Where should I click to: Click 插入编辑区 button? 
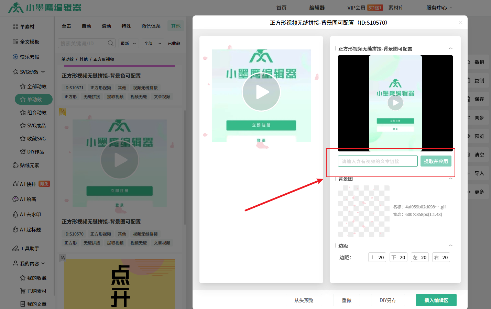point(436,300)
